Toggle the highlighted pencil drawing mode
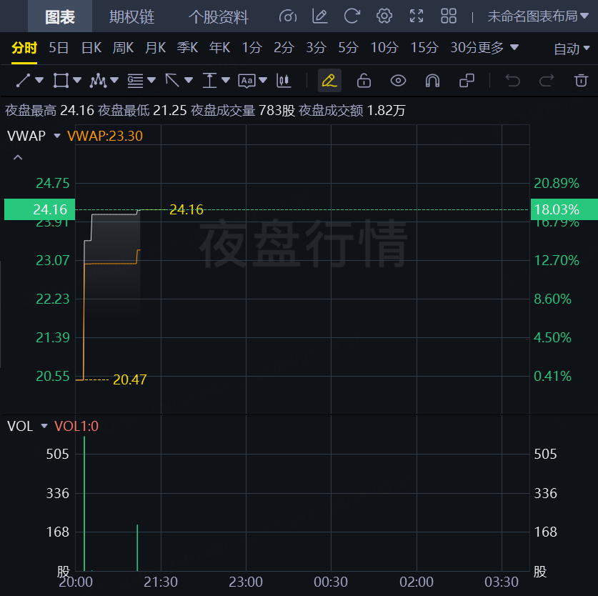Viewport: 598px width, 596px height. click(x=329, y=81)
